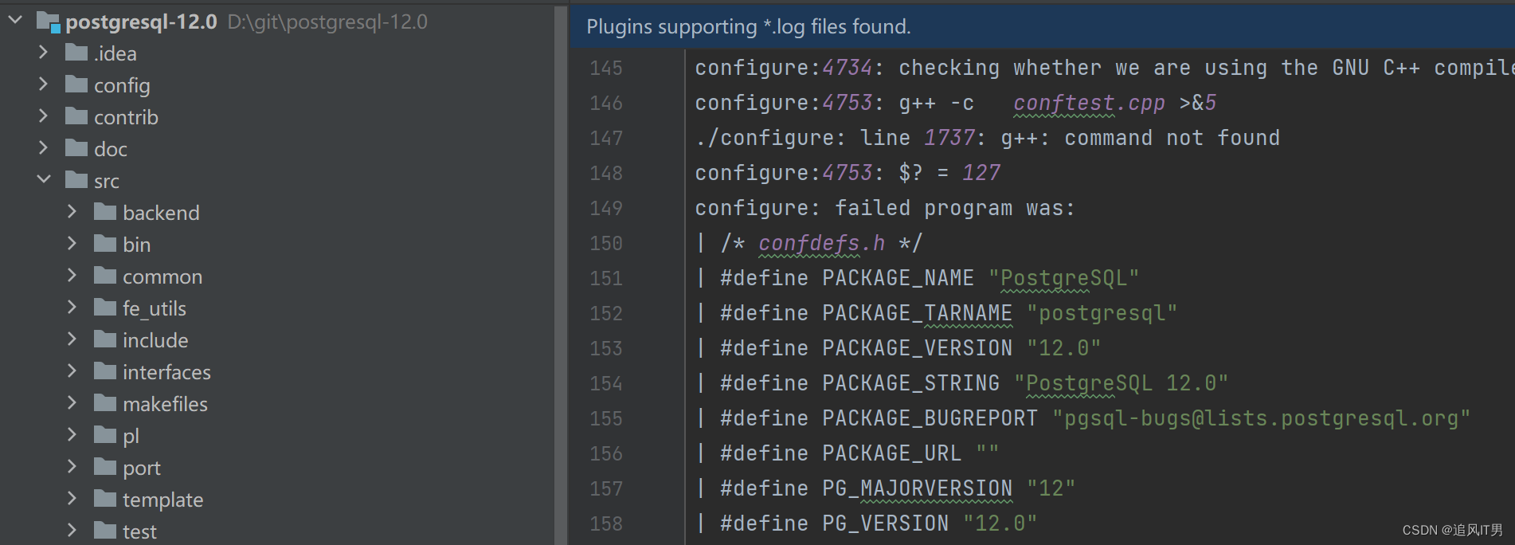1515x545 pixels.
Task: Select the config tree item label
Action: click(122, 86)
